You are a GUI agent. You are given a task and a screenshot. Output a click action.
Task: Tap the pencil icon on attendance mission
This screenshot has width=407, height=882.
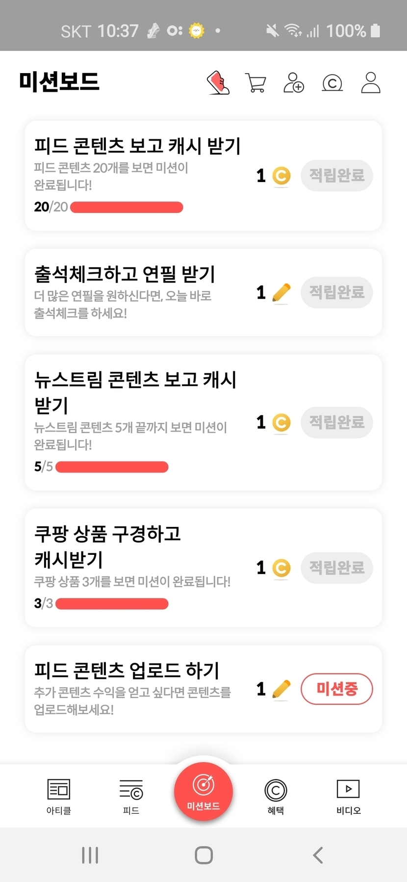281,293
